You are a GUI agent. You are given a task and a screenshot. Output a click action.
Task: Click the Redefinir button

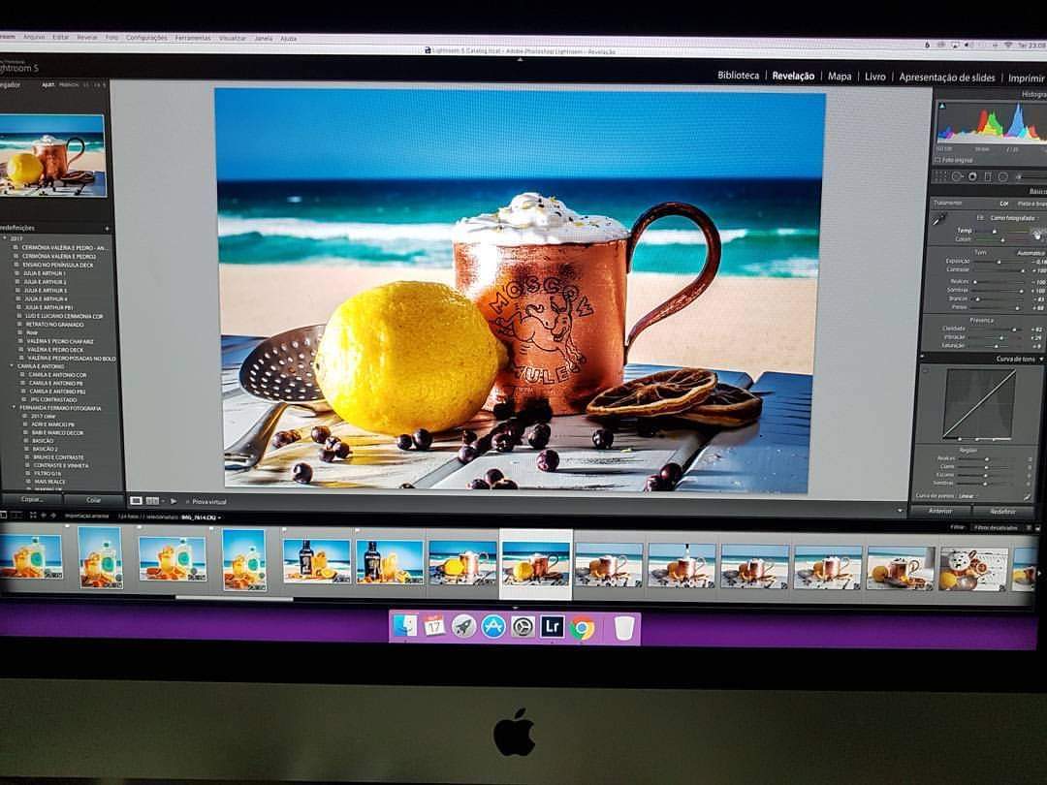coord(1002,512)
